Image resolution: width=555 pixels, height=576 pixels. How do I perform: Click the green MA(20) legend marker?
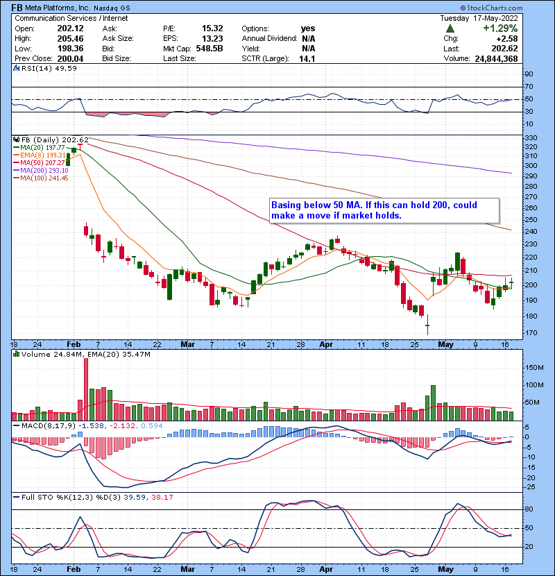tap(17, 148)
